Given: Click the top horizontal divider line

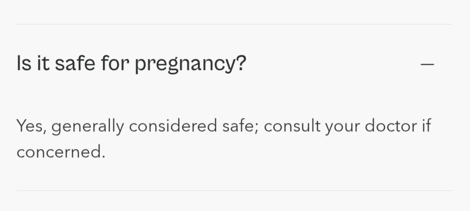Looking at the screenshot, I should 234,24.
